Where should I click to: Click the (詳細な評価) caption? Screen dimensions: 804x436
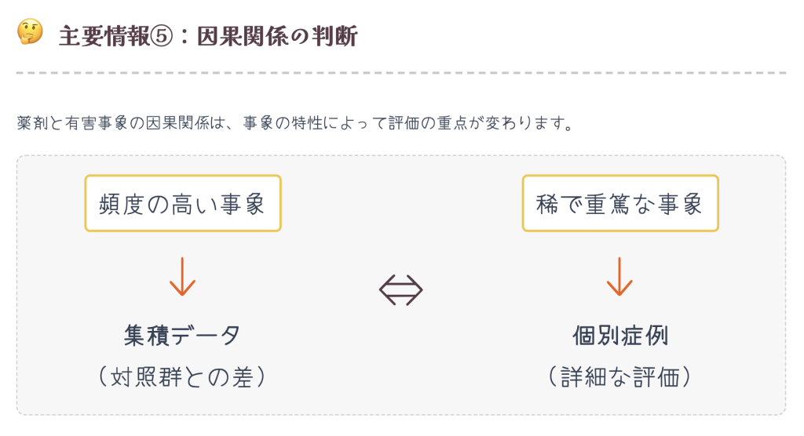click(x=619, y=377)
